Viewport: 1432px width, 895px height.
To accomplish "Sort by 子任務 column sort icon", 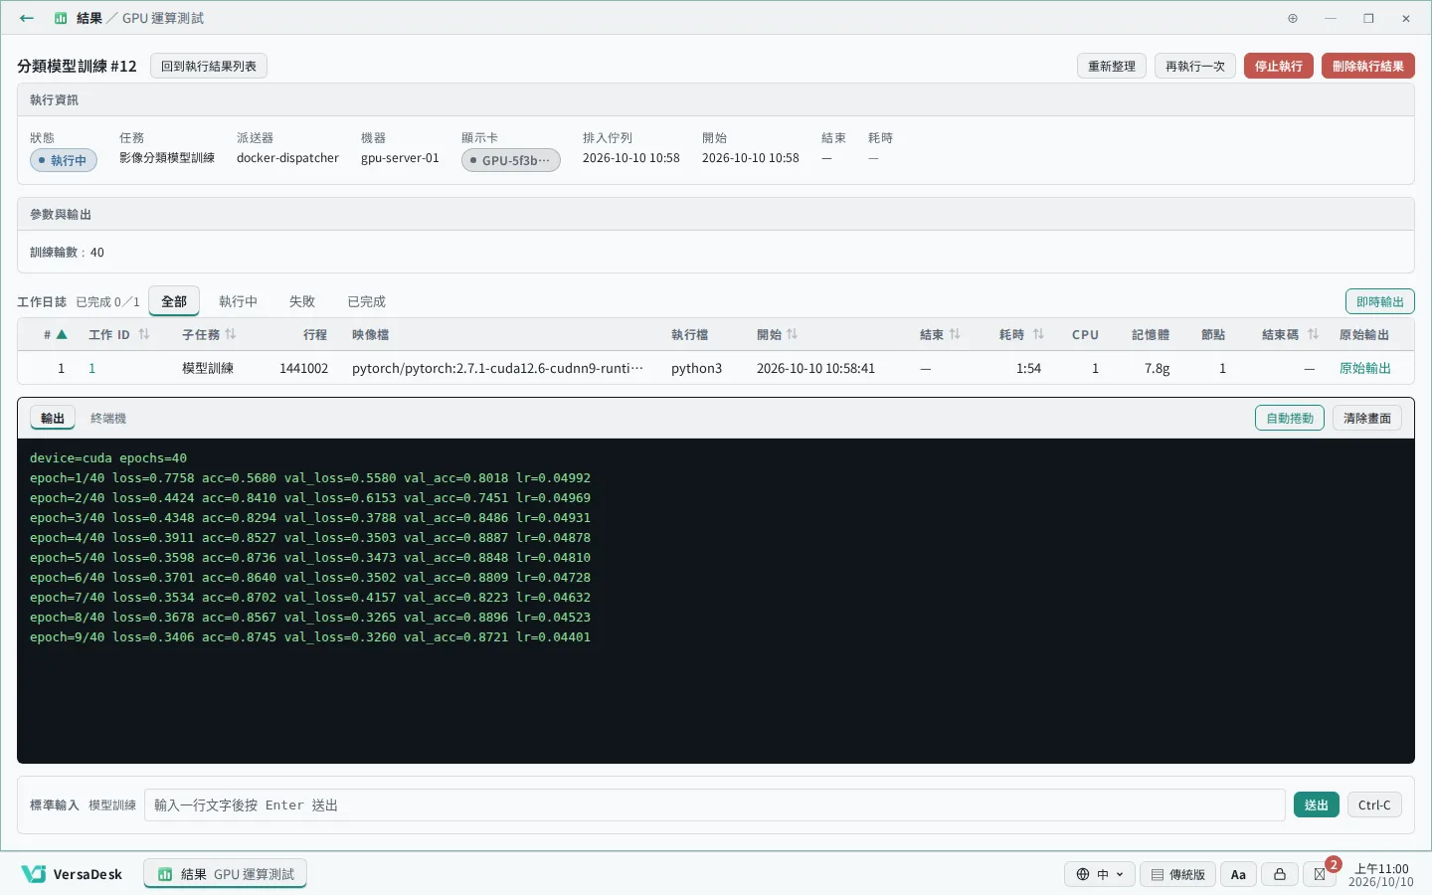I will [x=231, y=334].
